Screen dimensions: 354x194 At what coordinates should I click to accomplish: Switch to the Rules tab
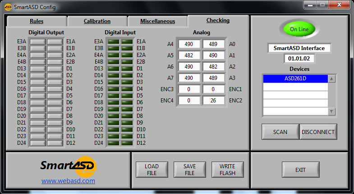37,21
